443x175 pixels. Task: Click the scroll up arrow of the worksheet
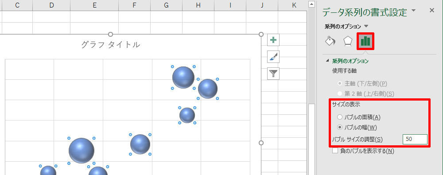pyautogui.click(x=311, y=4)
